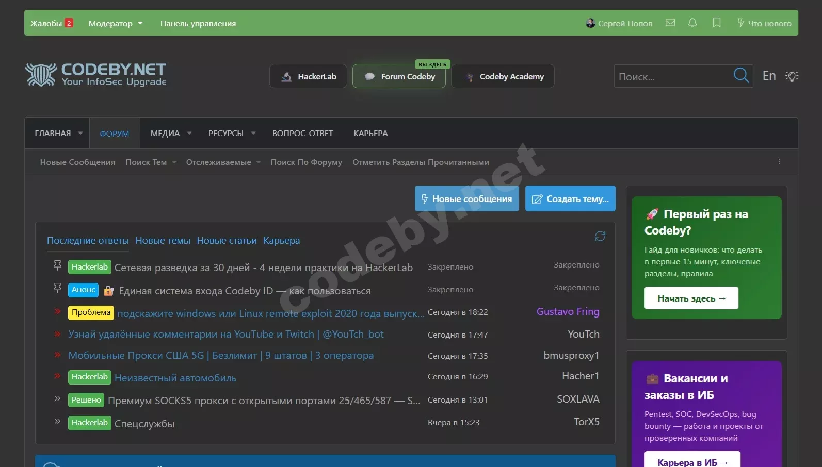Switch to the Последние ответы tab
The image size is (822, 467).
(88, 241)
